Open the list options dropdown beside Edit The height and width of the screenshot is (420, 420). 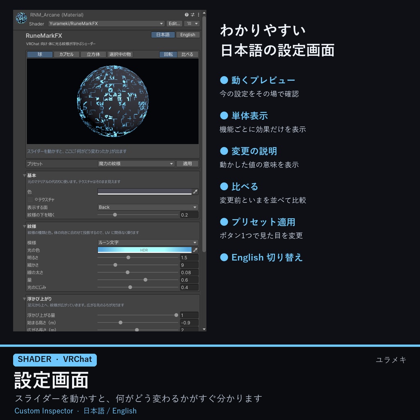pyautogui.click(x=192, y=23)
